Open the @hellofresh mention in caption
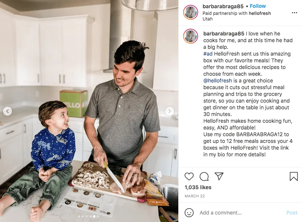The width and height of the screenshot is (302, 222). [218, 81]
